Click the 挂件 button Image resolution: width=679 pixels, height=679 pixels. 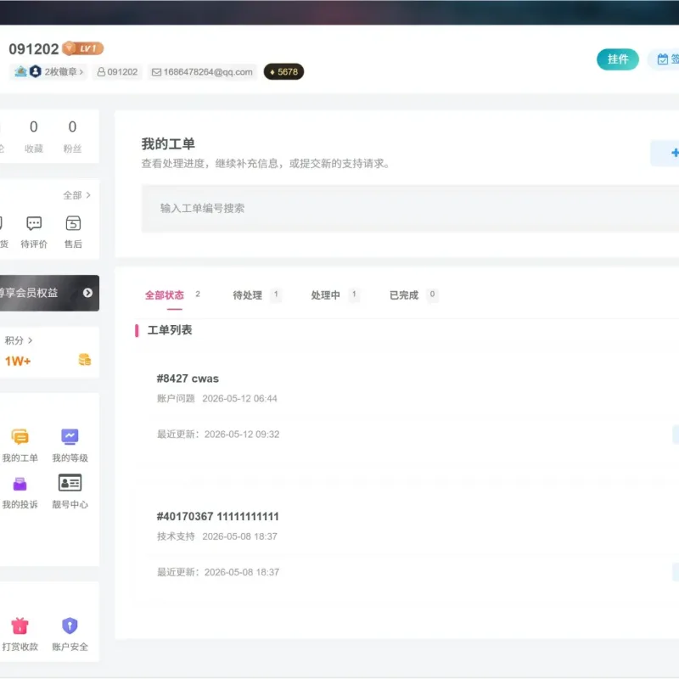coord(618,59)
